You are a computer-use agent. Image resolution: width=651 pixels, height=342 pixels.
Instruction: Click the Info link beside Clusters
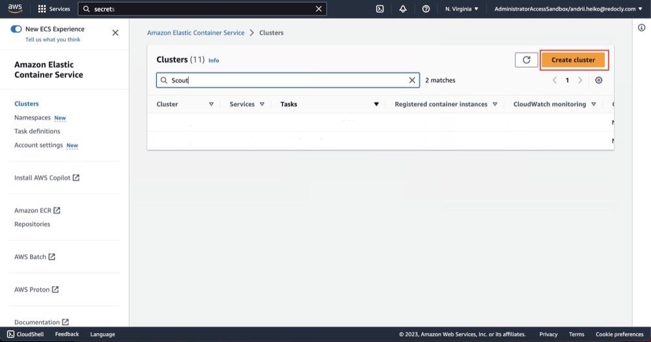pyautogui.click(x=214, y=60)
